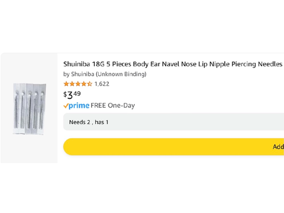
Task: Click the yellow Add button
Action: tap(173, 147)
